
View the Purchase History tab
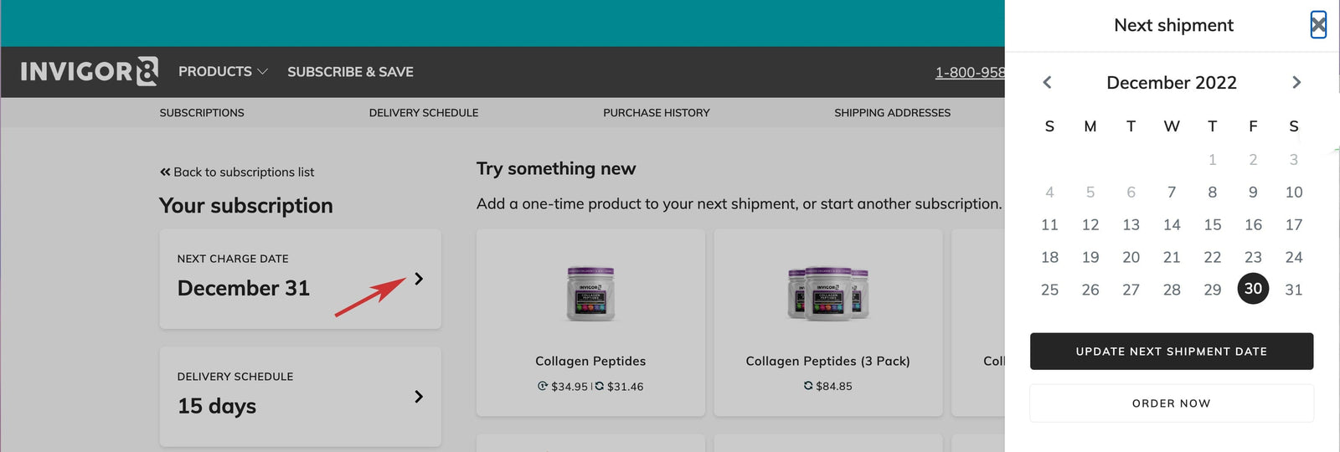(656, 113)
